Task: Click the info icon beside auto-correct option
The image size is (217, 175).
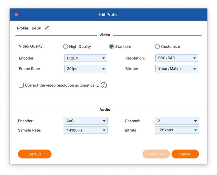Action: click(x=104, y=85)
